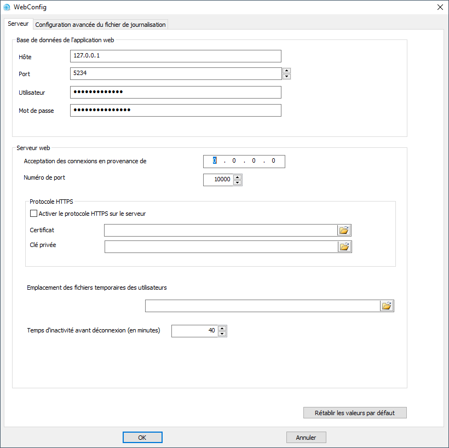Increase inactivity timeout minutes
Image resolution: width=449 pixels, height=448 pixels.
click(222, 328)
